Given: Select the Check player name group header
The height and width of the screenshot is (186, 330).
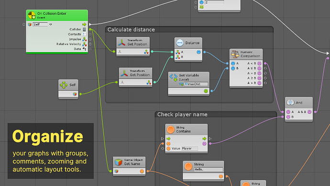Looking at the screenshot, I should point(216,114).
